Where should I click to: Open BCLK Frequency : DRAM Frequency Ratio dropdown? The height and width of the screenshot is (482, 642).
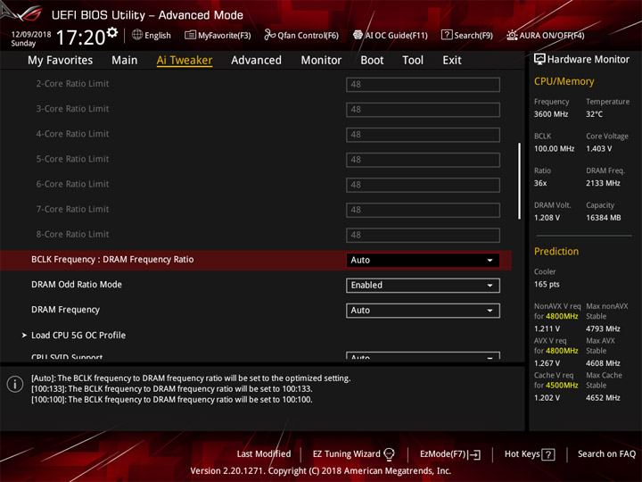point(423,261)
